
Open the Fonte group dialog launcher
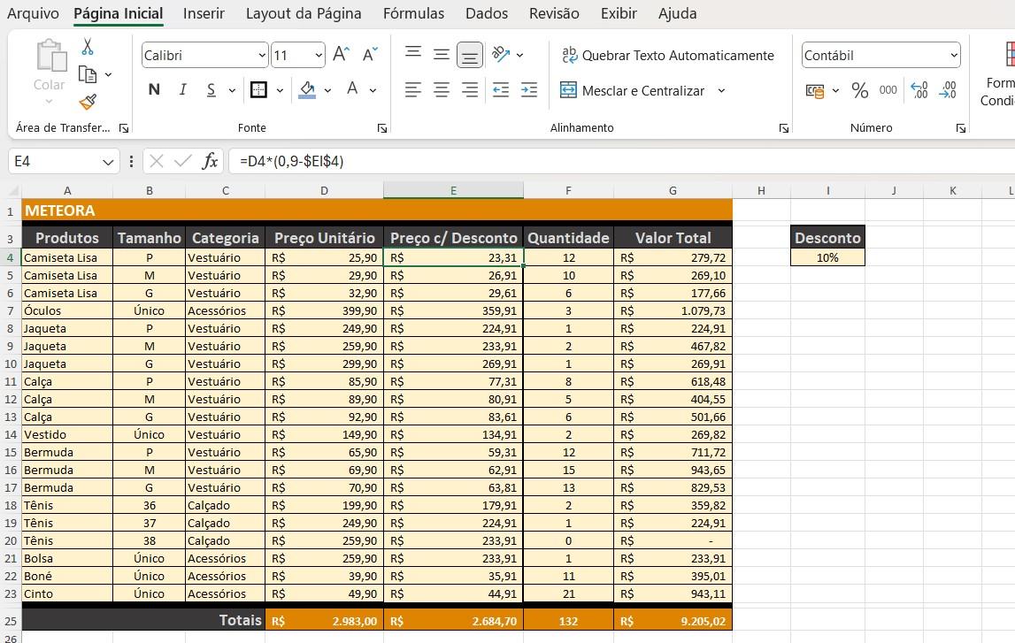382,128
